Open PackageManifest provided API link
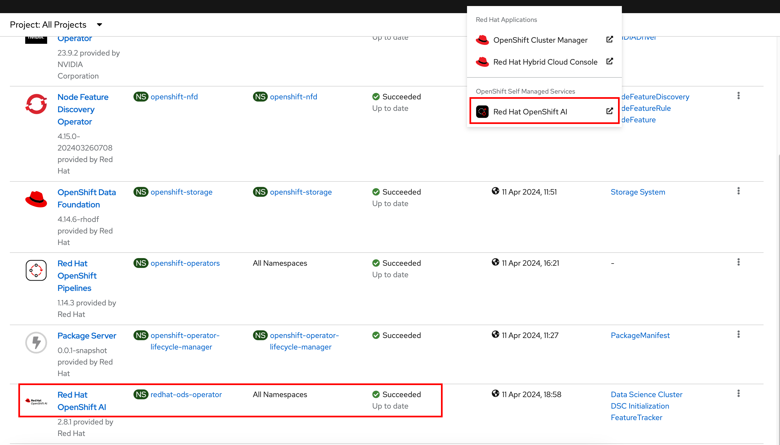 [640, 335]
